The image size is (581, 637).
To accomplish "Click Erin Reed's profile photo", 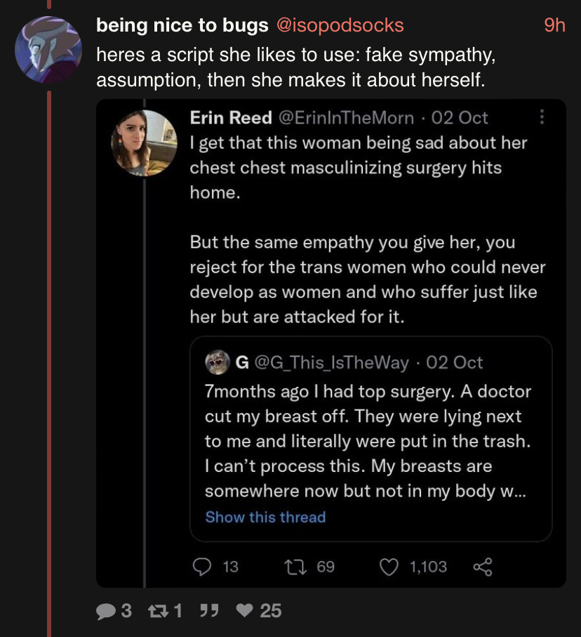I will pos(143,143).
